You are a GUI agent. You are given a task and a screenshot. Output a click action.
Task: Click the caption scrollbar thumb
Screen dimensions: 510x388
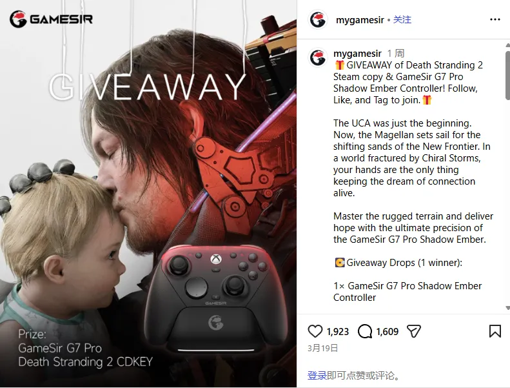507,75
